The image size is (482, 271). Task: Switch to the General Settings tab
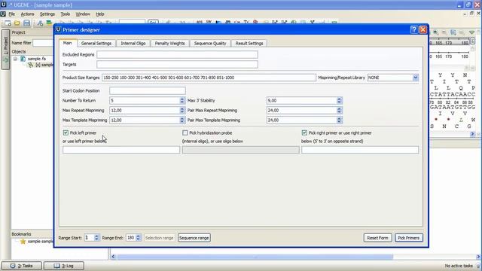[96, 44]
